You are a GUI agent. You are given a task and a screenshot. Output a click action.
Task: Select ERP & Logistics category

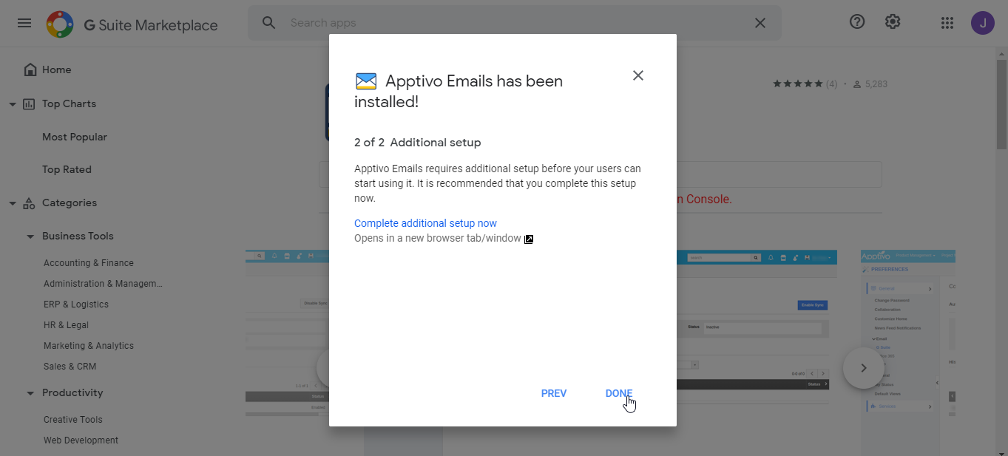pos(76,304)
